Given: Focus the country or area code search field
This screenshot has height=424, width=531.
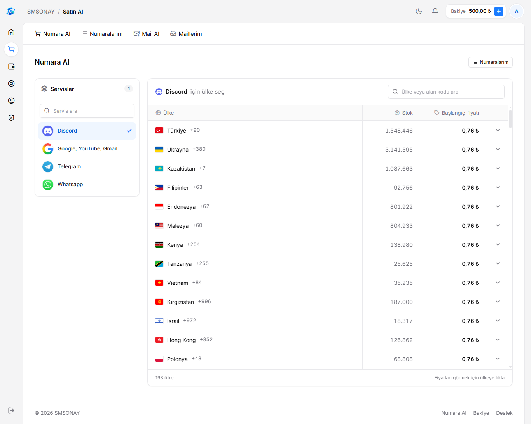Looking at the screenshot, I should (446, 92).
